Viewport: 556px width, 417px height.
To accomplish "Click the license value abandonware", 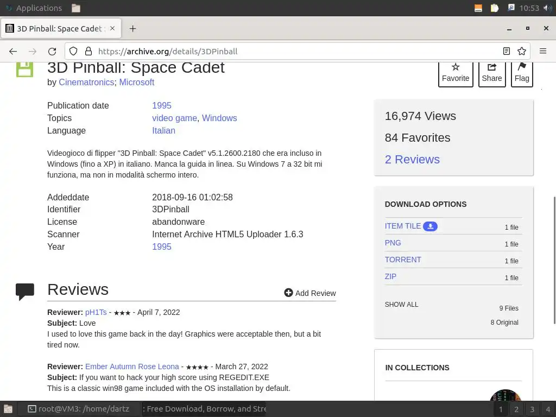I will 178,222.
